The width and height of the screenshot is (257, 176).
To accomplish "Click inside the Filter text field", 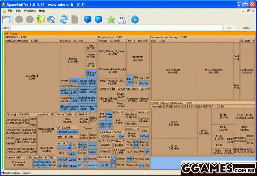I will point(116,28).
